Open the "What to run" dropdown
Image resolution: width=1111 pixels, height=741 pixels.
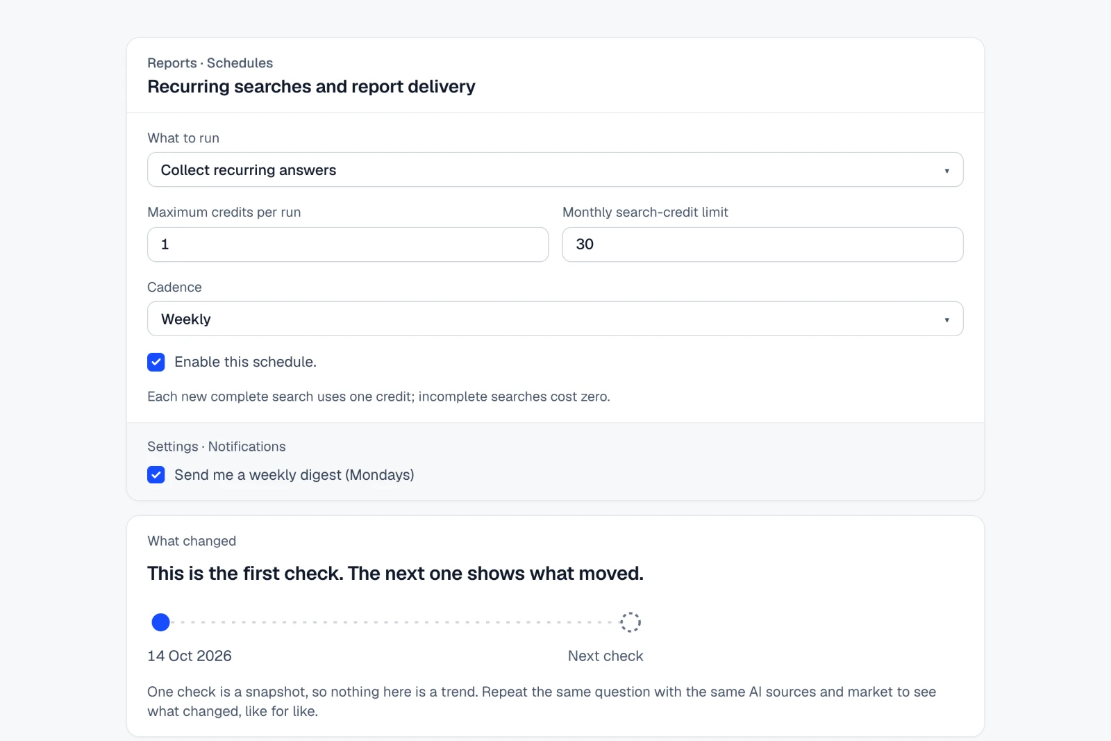[555, 169]
